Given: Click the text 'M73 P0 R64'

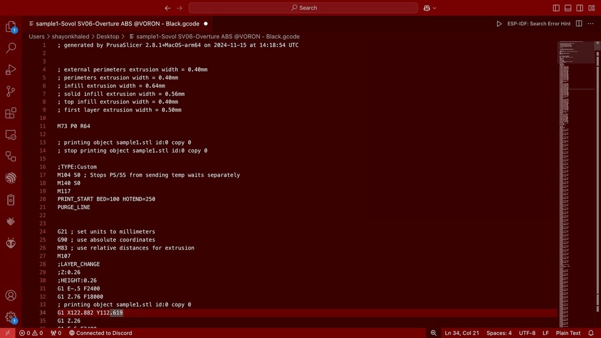Looking at the screenshot, I should click(74, 126).
